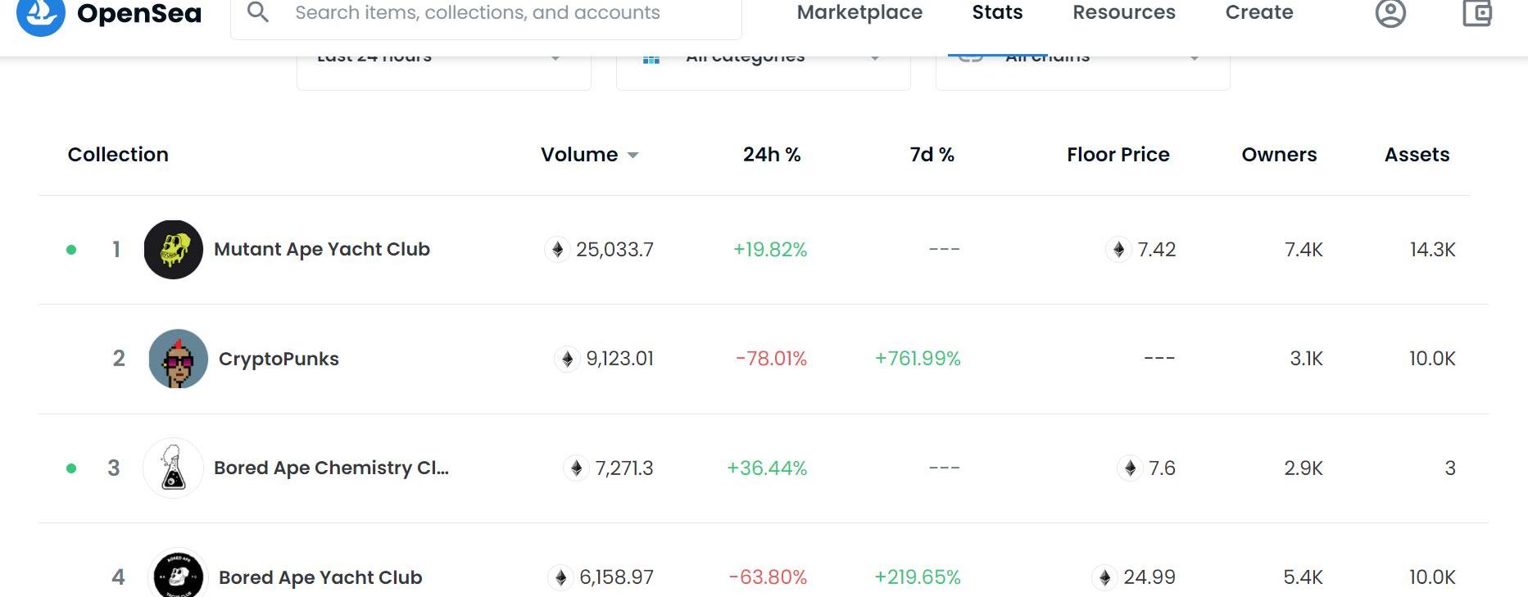
Task: Expand the Last 24 hours time dropdown
Action: point(443,72)
